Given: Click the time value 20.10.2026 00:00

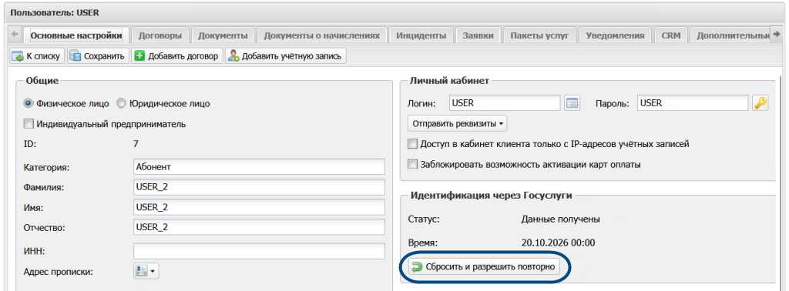Looking at the screenshot, I should pos(558,243).
